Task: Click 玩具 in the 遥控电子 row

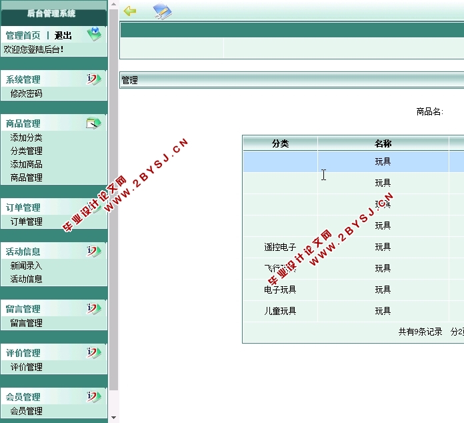Action: (383, 247)
